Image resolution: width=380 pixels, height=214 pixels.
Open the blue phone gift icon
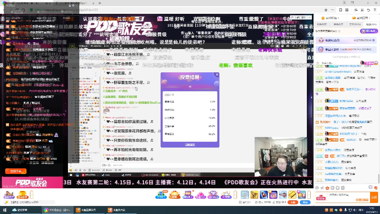click(161, 195)
